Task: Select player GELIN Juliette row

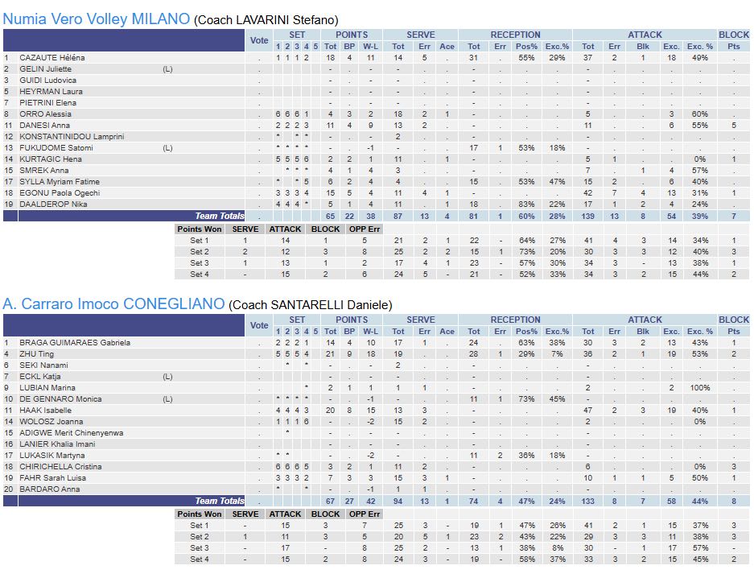Action: [x=377, y=68]
